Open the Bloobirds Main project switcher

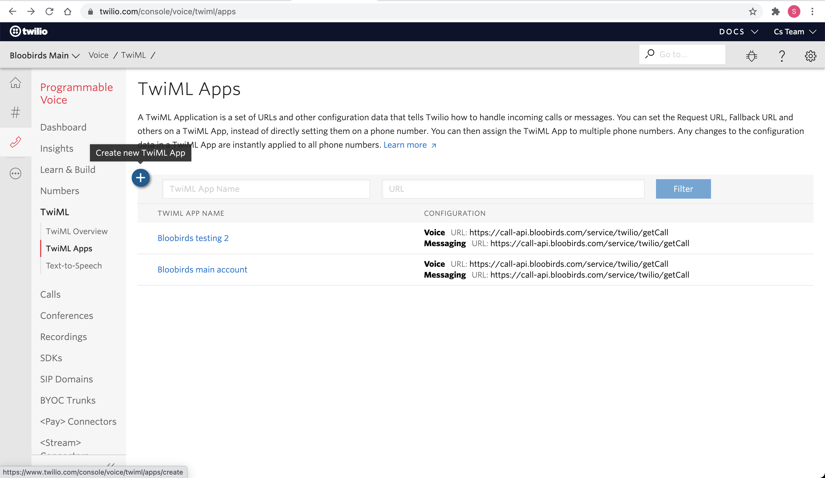[x=44, y=55]
